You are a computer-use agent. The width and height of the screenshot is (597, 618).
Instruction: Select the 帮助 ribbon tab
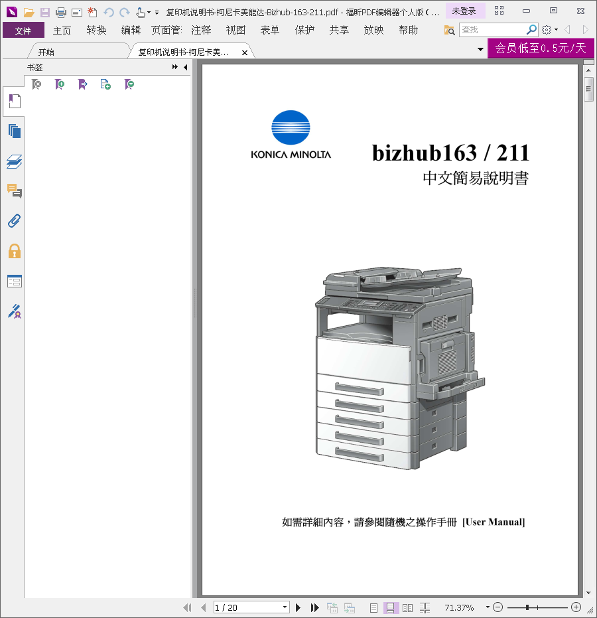point(408,31)
